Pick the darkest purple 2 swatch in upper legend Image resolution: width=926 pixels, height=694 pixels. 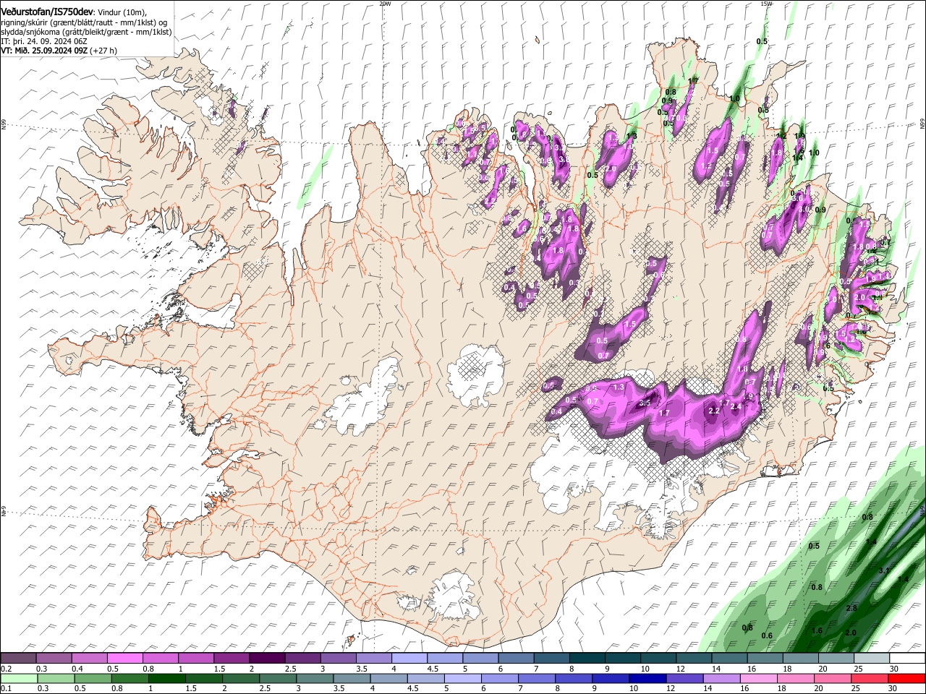[x=266, y=658]
